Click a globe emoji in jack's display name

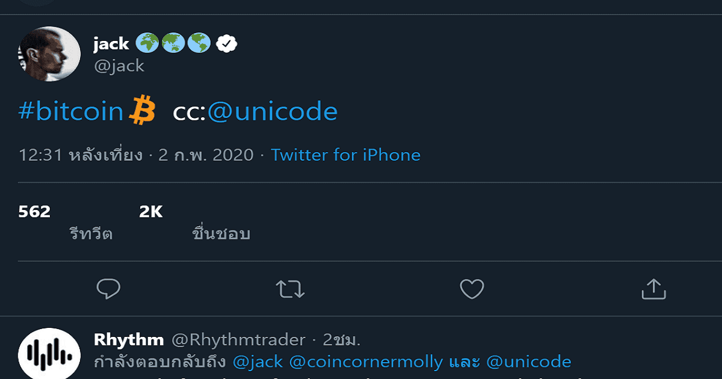[x=146, y=43]
